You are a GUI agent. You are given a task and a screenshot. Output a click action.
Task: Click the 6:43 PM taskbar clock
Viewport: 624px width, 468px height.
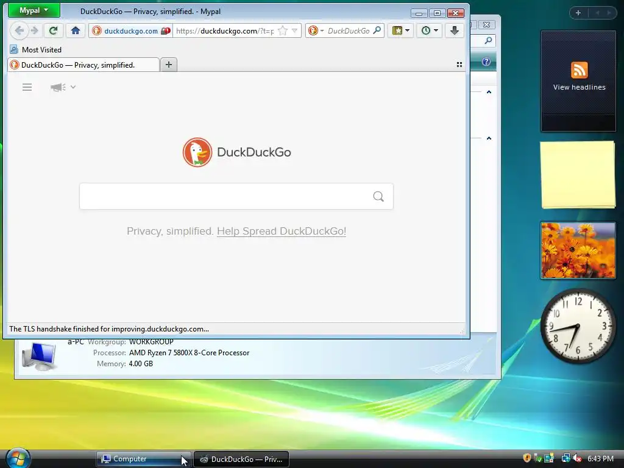point(600,459)
